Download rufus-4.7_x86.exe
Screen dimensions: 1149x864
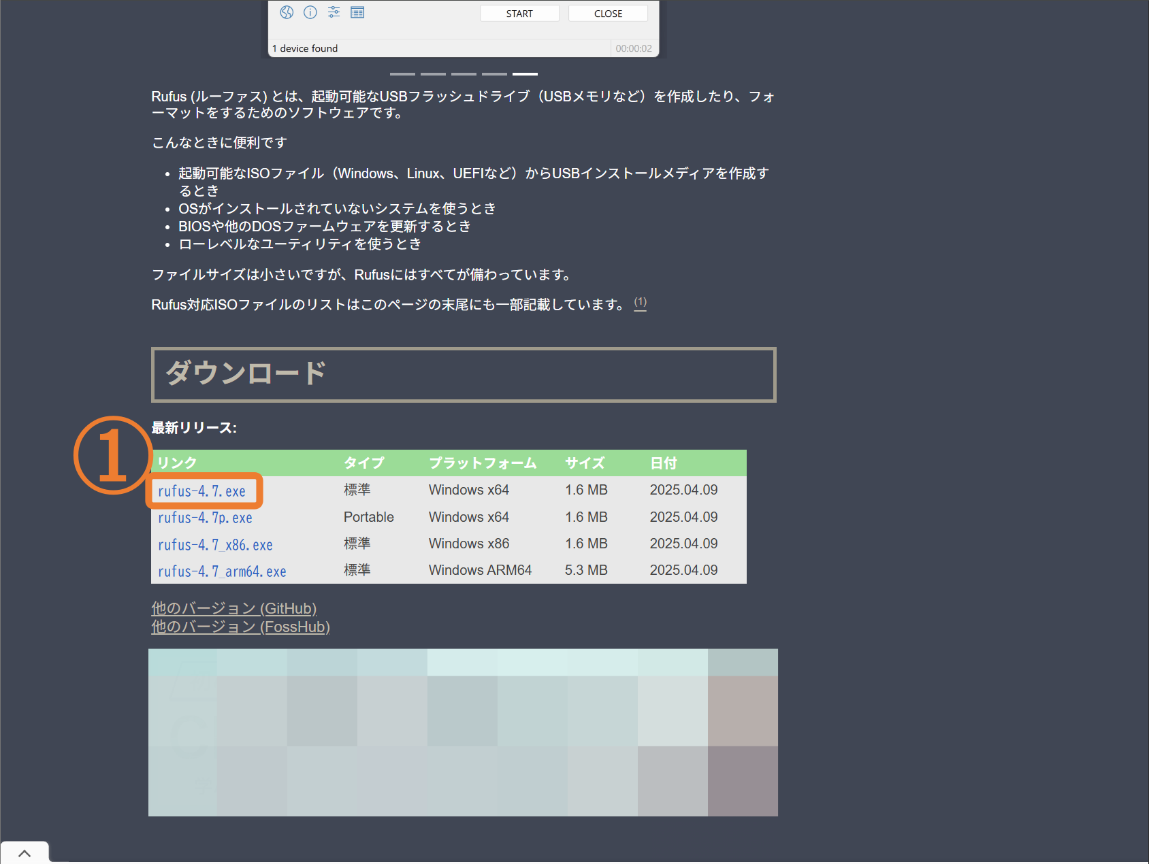215,545
